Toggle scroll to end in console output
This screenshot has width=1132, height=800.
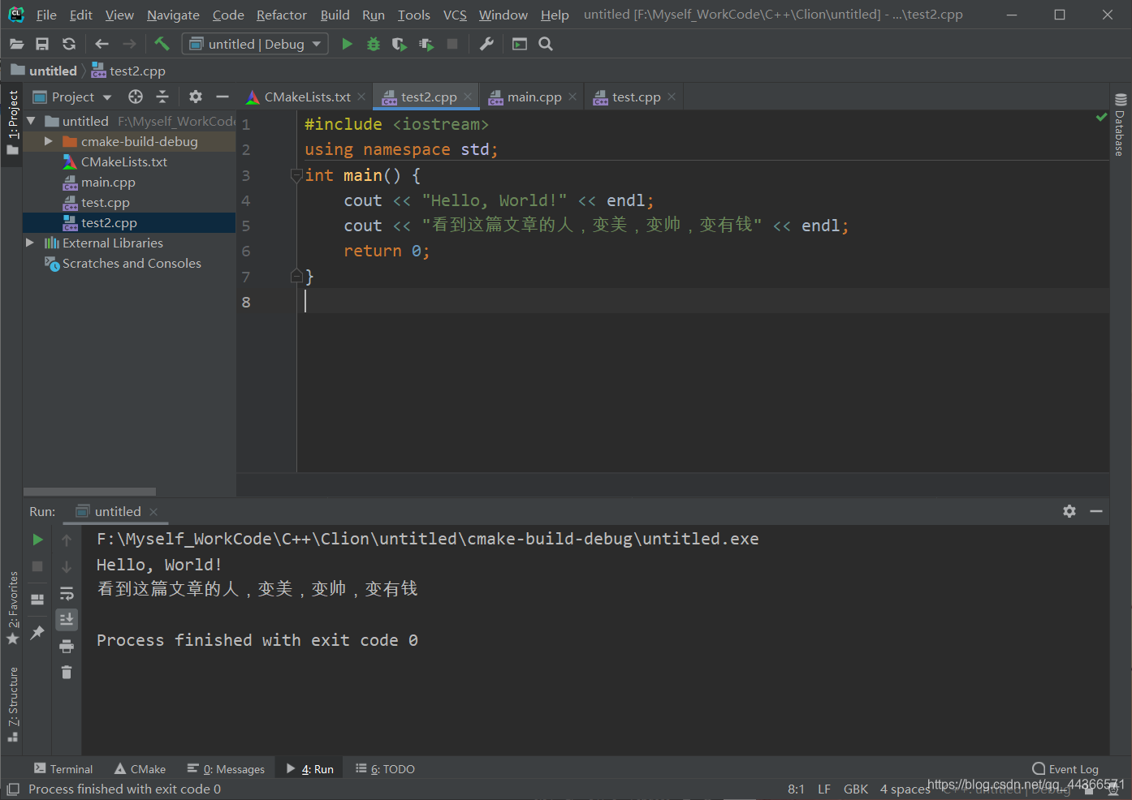point(67,619)
